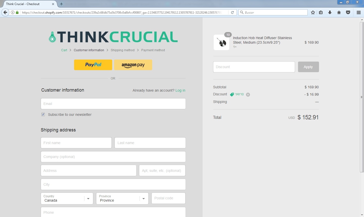Click the Email input field
The image size is (364, 217).
point(113,104)
